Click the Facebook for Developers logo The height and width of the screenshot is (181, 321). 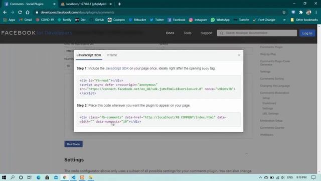pyautogui.click(x=37, y=33)
